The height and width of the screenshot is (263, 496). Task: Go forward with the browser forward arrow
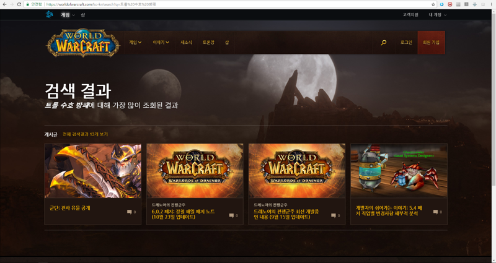coord(12,4)
